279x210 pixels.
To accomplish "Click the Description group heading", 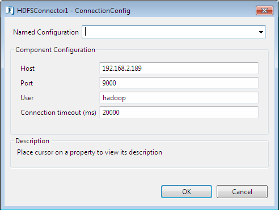I will tap(32, 141).
